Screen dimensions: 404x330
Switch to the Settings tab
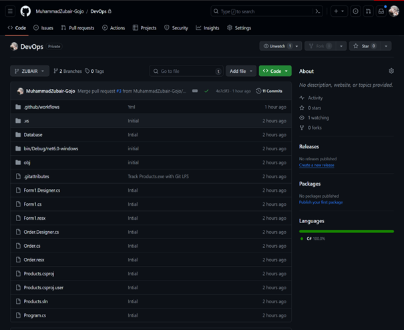coord(239,28)
